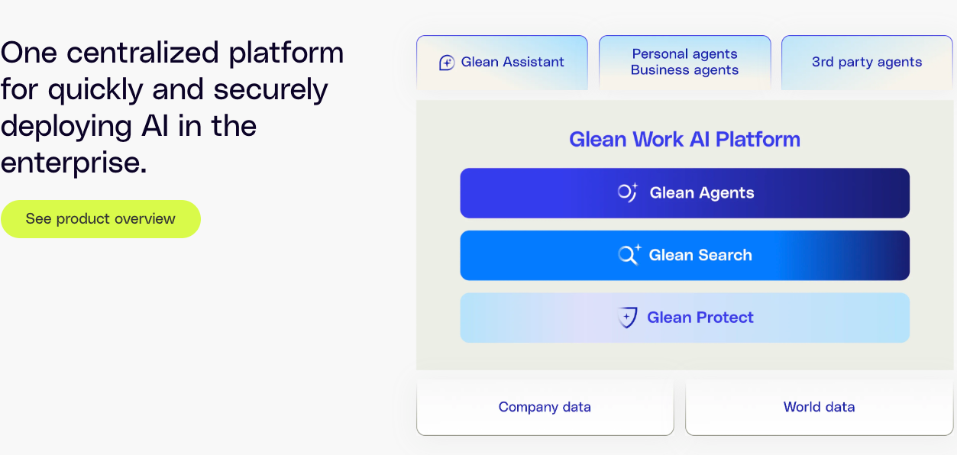Click the sparkle icon beside Glean Agents
The image size is (957, 455).
[x=628, y=193]
